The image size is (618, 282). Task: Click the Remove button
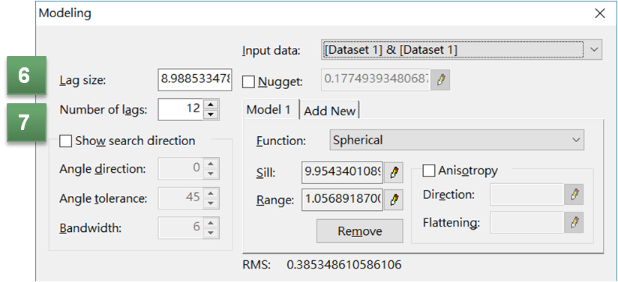tap(360, 231)
